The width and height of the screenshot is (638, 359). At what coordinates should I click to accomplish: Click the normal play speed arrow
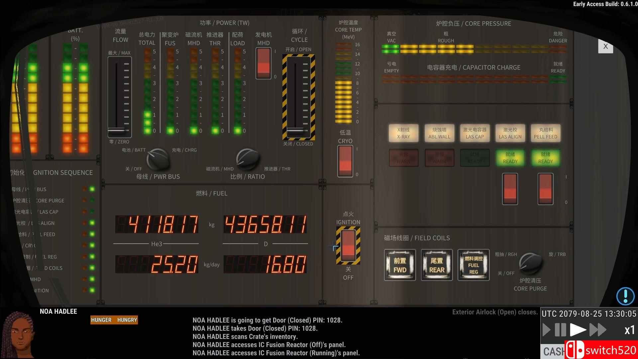pyautogui.click(x=578, y=330)
